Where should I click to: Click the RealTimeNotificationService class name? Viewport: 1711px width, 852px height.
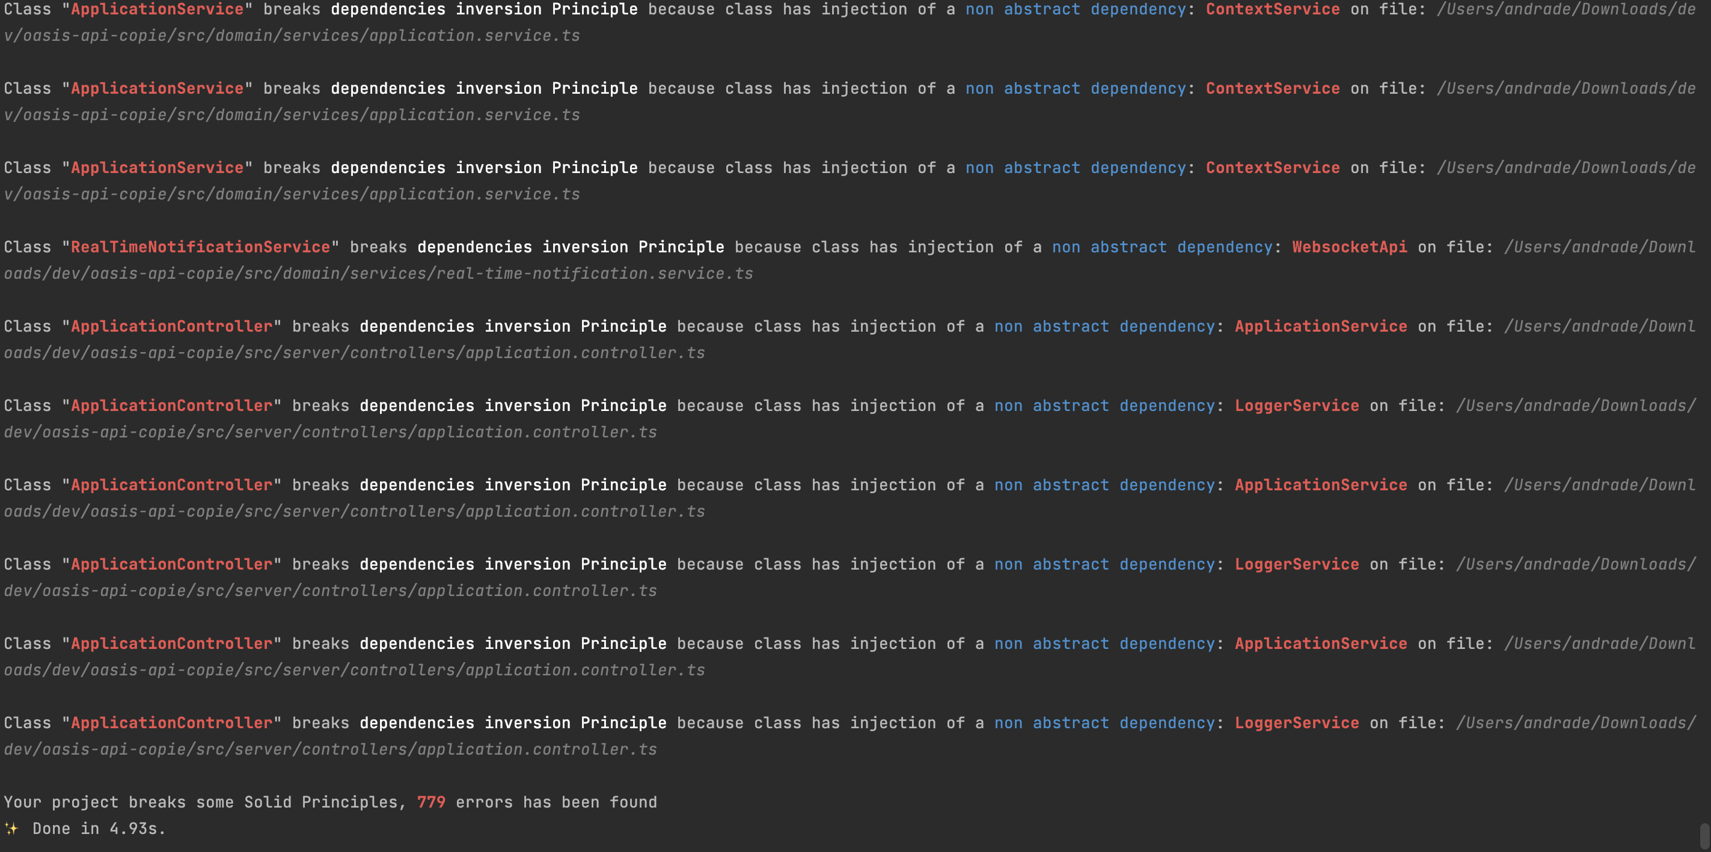[201, 247]
